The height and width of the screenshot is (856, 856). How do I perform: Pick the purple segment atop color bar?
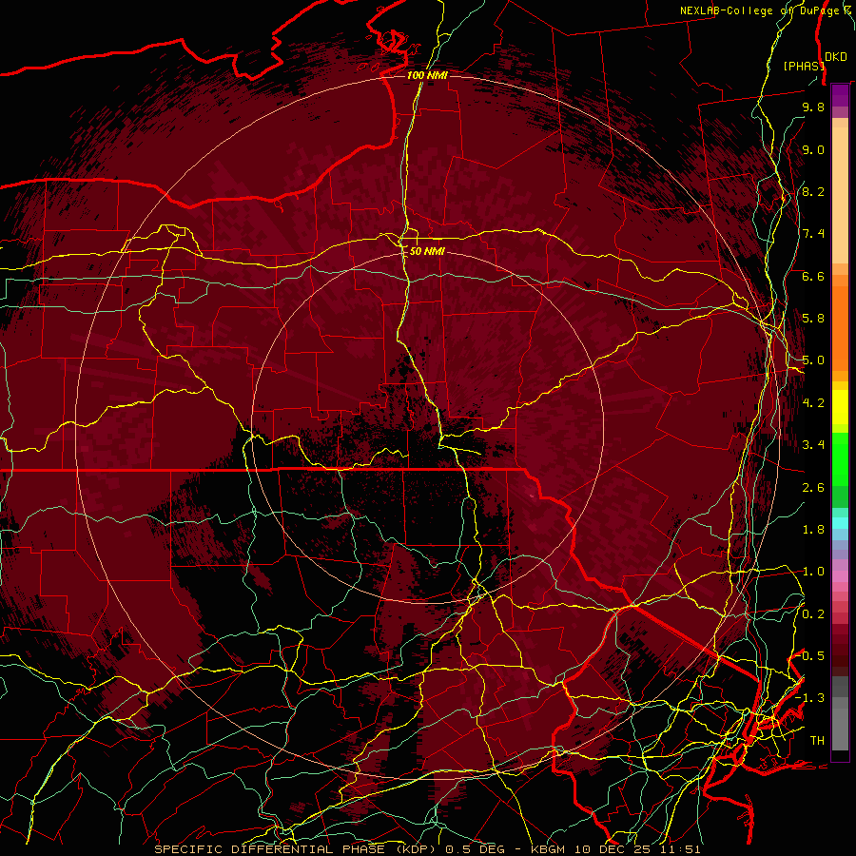[840, 95]
